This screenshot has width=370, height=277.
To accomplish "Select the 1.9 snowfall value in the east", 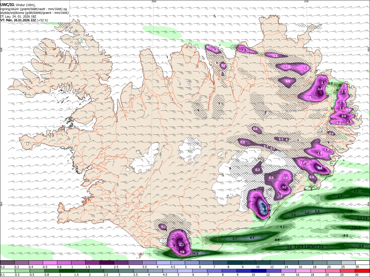I will coord(320,154).
